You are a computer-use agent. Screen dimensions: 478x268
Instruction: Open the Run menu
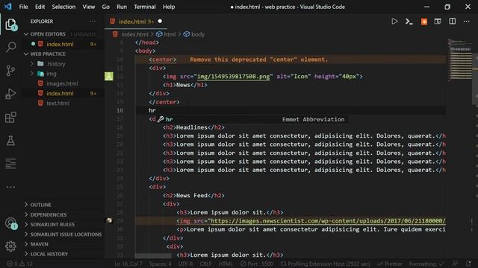click(x=122, y=7)
